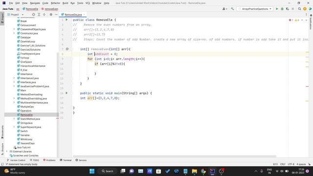The width and height of the screenshot is (313, 176).
Task: Click removeEven breadcrumb in navigation bar
Action: pyautogui.click(x=50, y=9)
